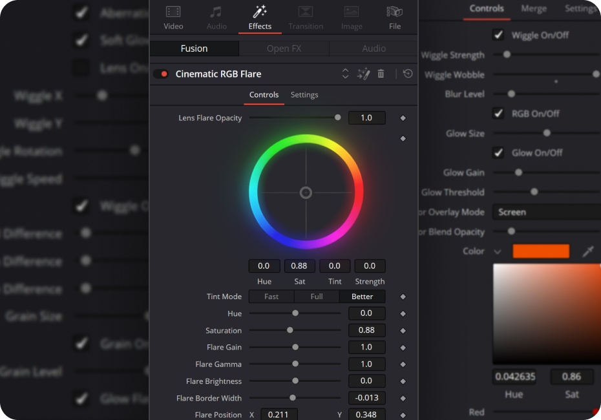Click the Lens Flare Opacity slider handle

click(338, 117)
